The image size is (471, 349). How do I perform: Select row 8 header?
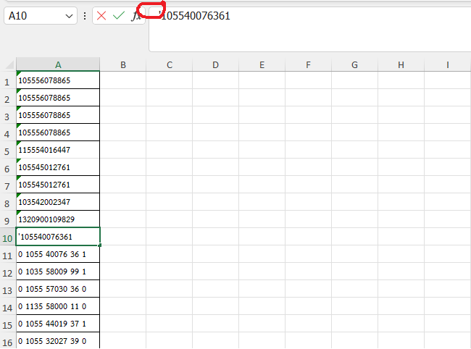coord(7,203)
